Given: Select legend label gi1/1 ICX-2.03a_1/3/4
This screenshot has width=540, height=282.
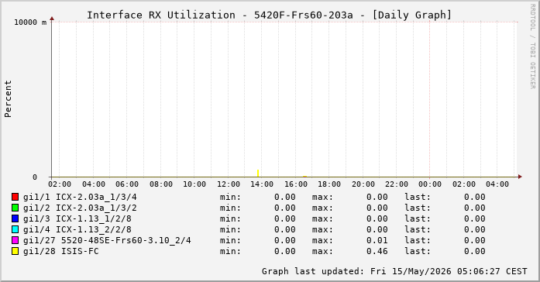Looking at the screenshot, I should [x=80, y=197].
